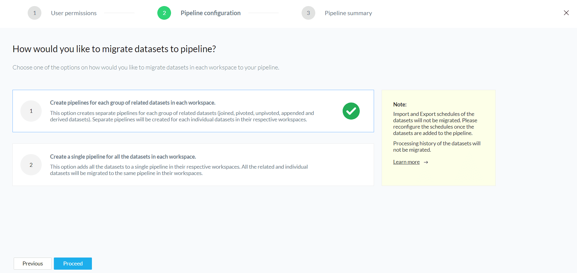Choose 'Create a single pipeline' option title

pyautogui.click(x=123, y=157)
